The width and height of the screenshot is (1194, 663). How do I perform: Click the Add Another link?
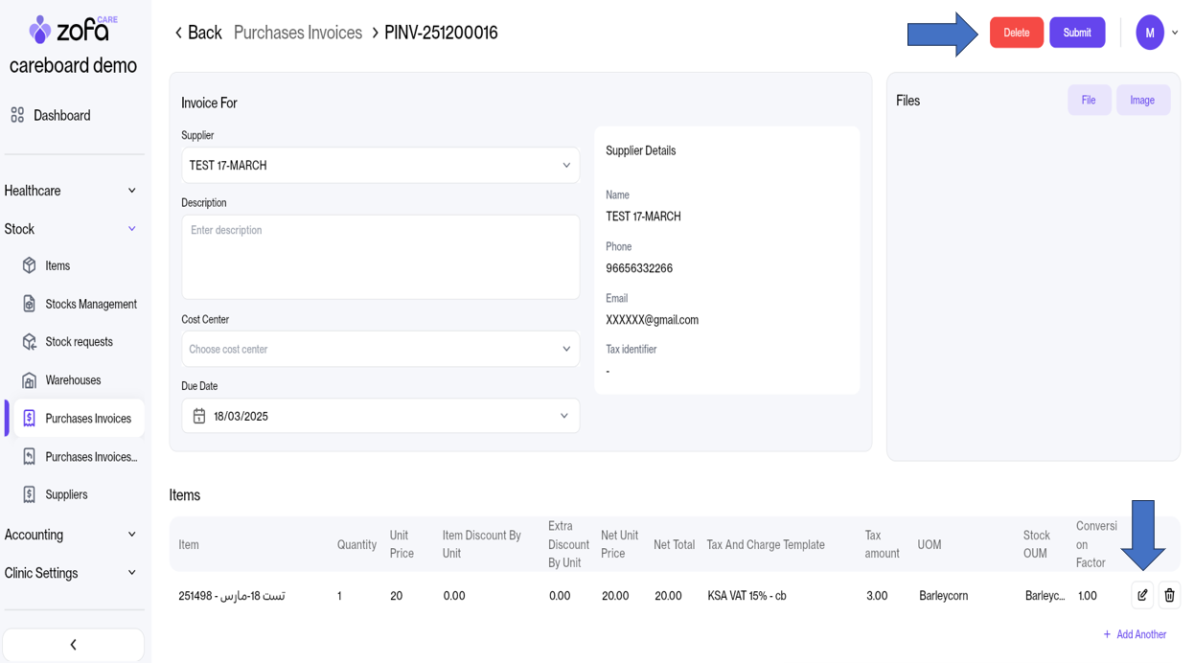[1135, 634]
